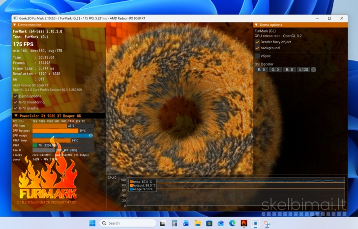Click the Resolution 1920 x 1080 line

[x=36, y=74]
